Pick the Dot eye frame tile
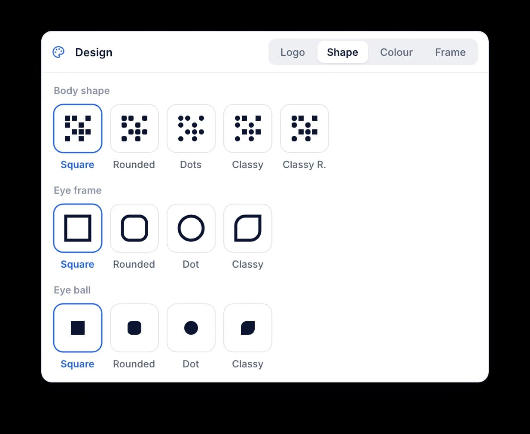Image resolution: width=530 pixels, height=434 pixels. tap(191, 228)
